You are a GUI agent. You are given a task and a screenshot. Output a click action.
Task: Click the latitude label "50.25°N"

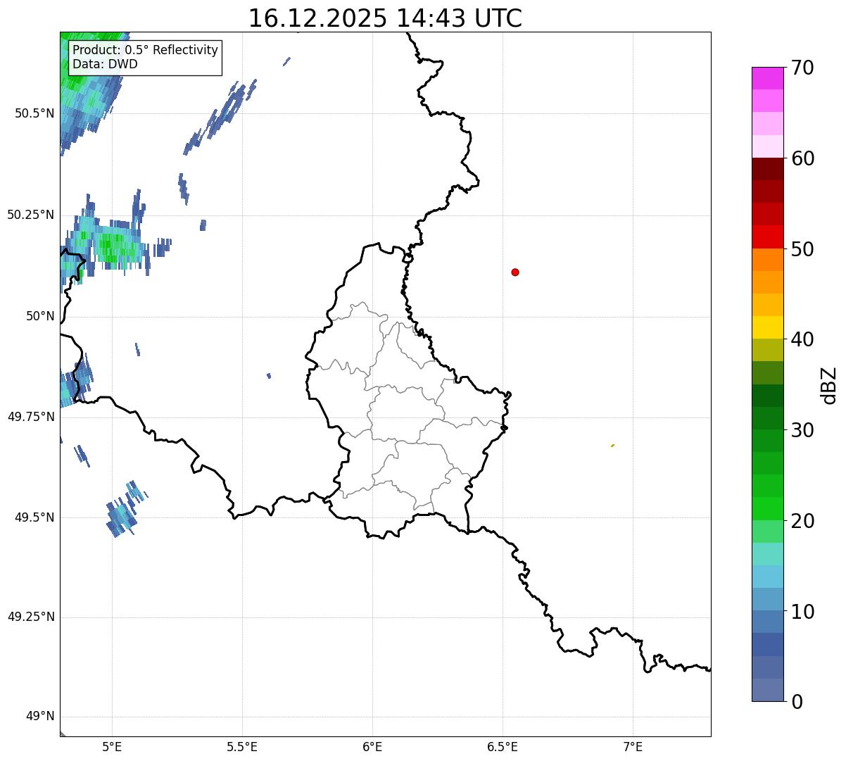tap(30, 215)
